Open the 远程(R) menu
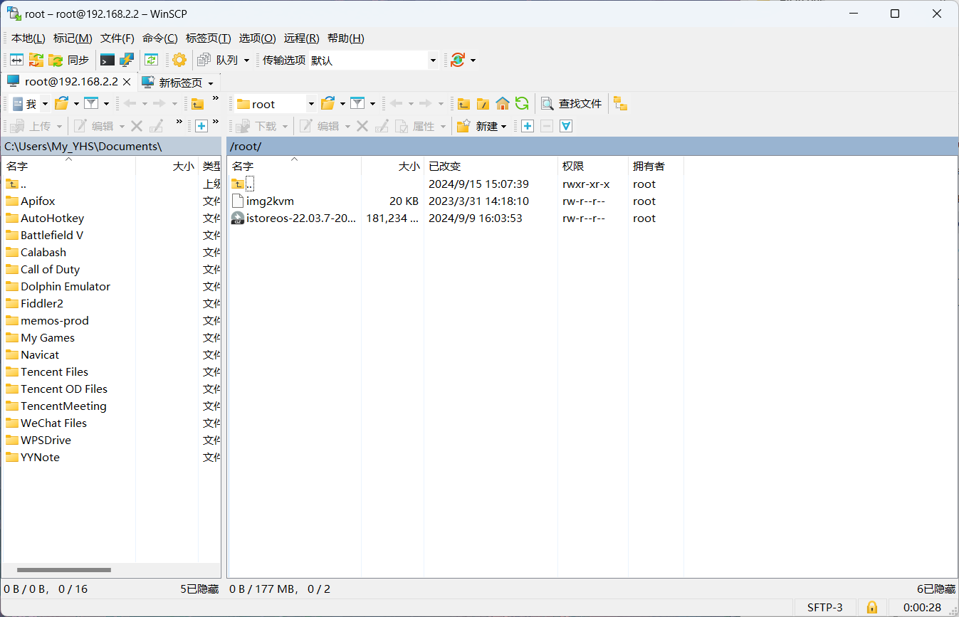 coord(301,38)
